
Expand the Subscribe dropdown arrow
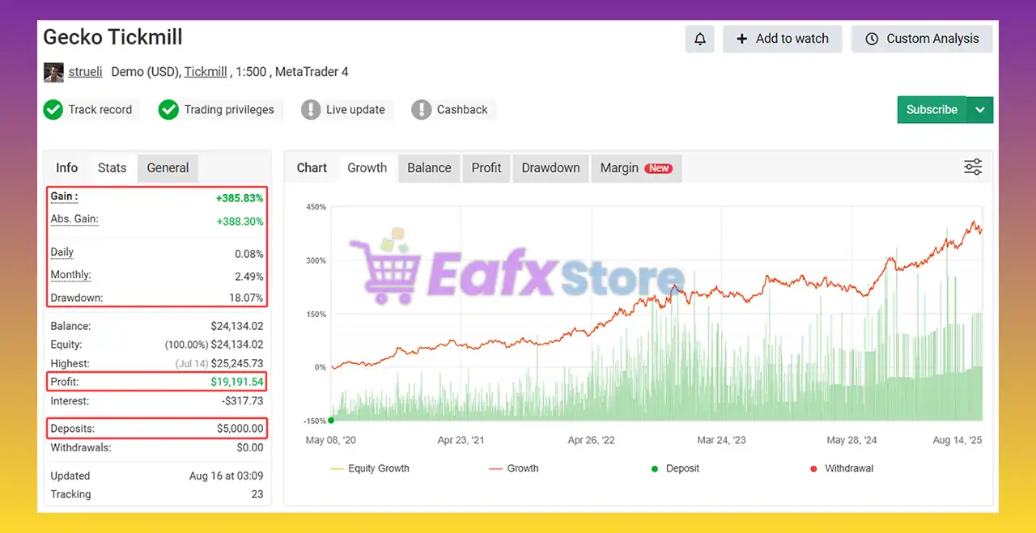tap(980, 109)
